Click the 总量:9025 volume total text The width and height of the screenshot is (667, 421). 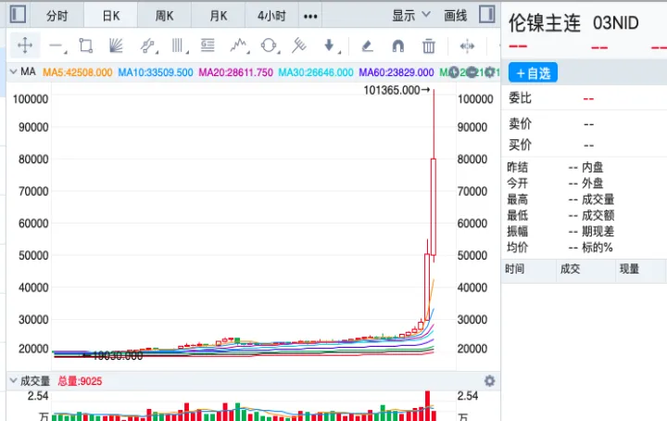(80, 381)
